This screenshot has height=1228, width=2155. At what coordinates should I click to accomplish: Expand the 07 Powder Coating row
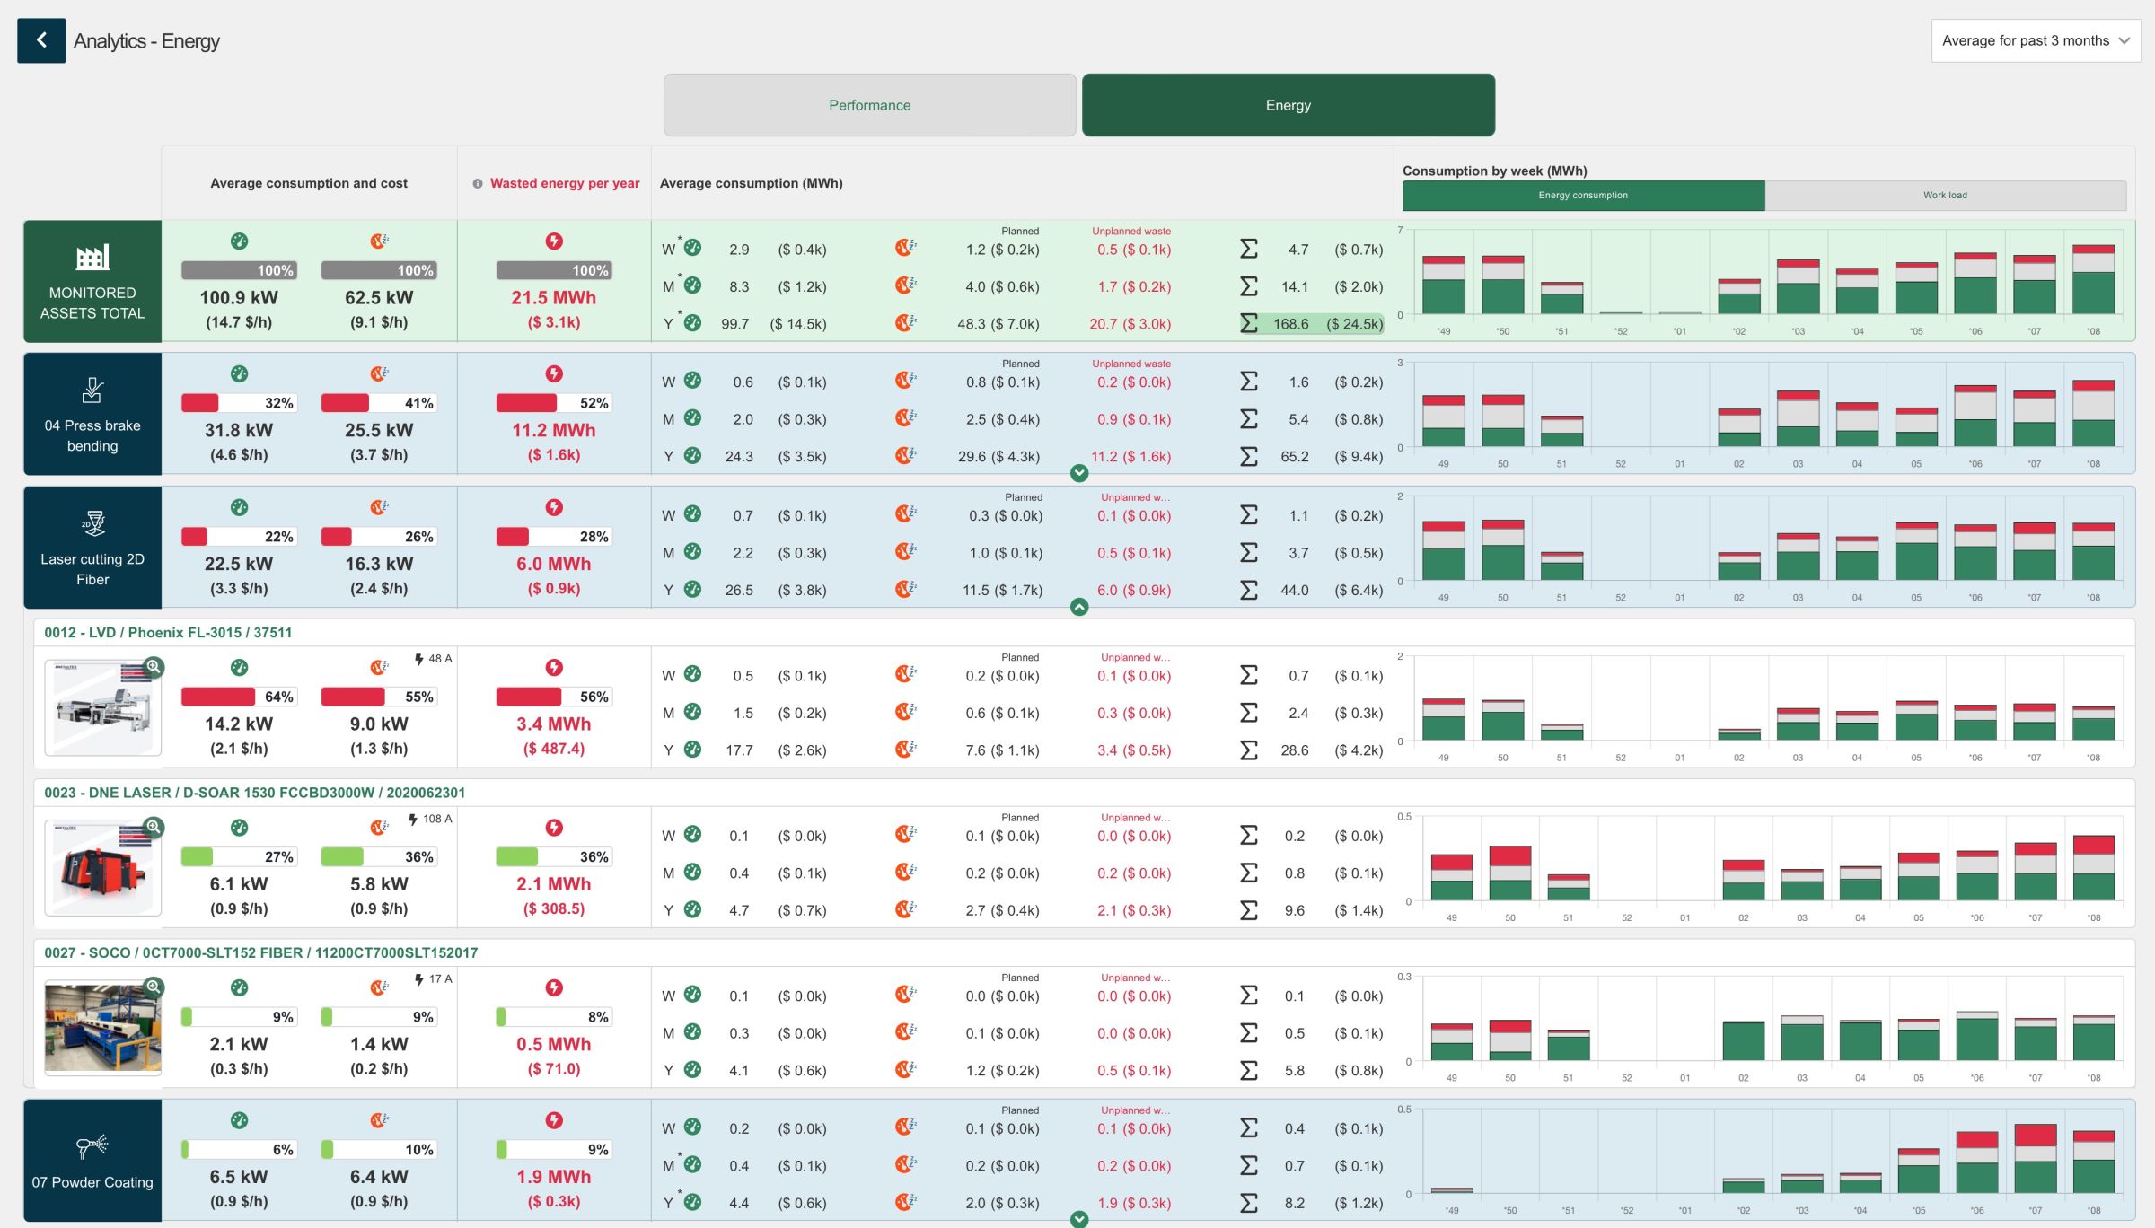coord(1079,1219)
